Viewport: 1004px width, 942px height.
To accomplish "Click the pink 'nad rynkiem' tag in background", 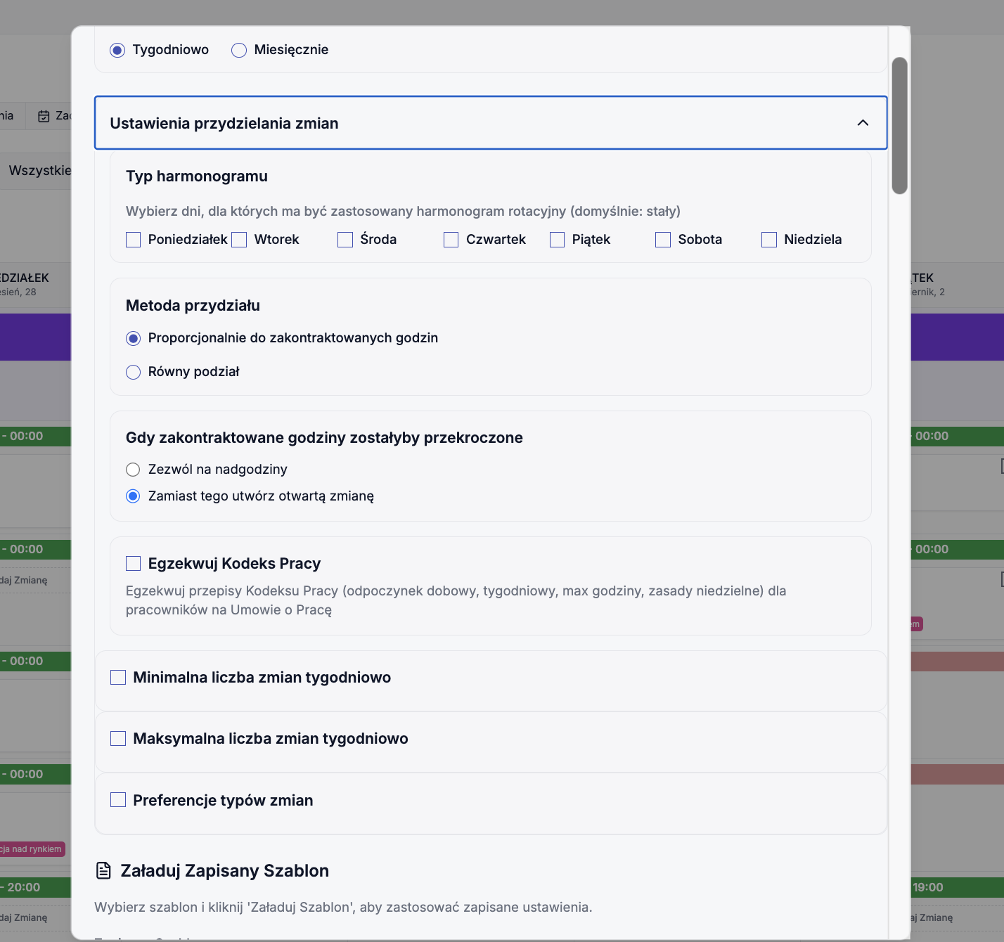I will coord(32,849).
